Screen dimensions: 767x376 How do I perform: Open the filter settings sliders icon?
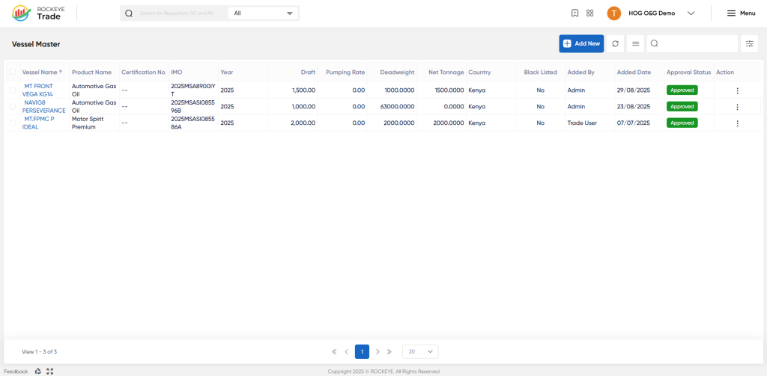pyautogui.click(x=749, y=43)
